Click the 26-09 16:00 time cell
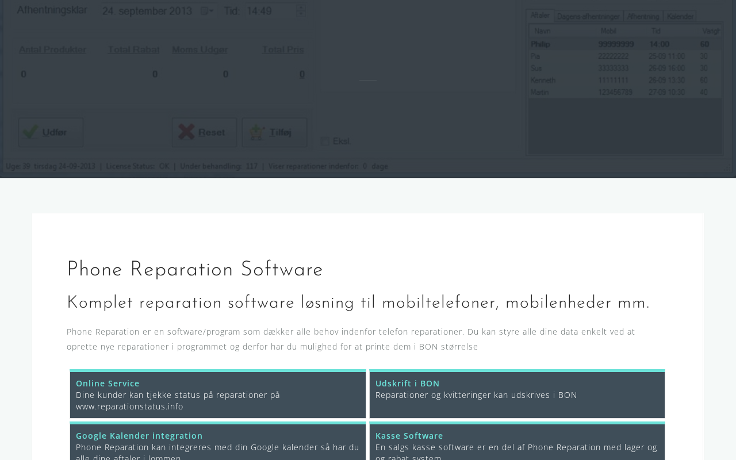The image size is (736, 460). tap(666, 68)
